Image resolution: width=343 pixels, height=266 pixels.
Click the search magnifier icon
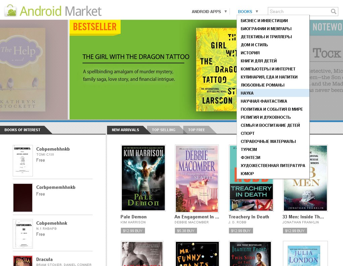click(333, 11)
